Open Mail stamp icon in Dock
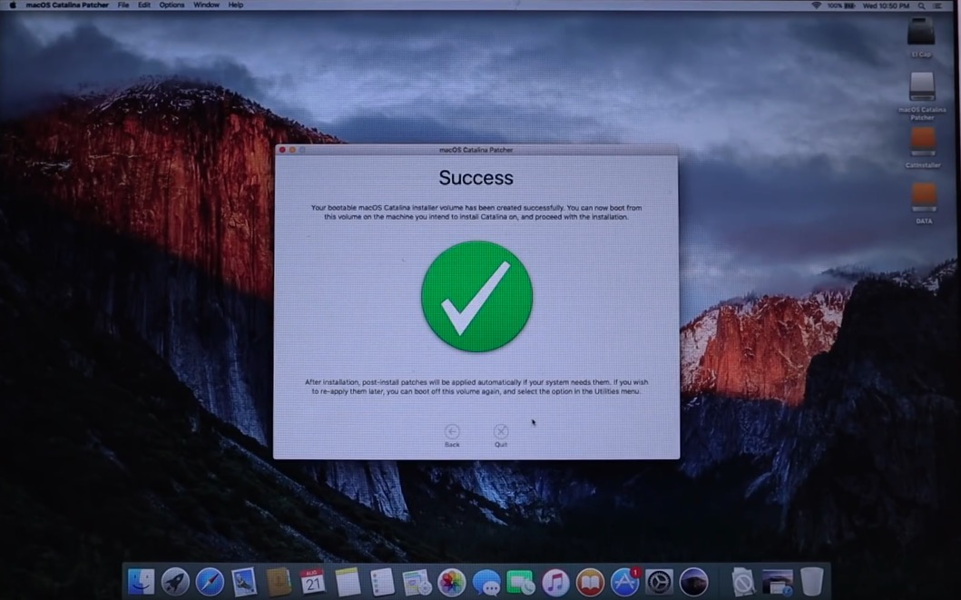This screenshot has width=961, height=600. pos(244,581)
